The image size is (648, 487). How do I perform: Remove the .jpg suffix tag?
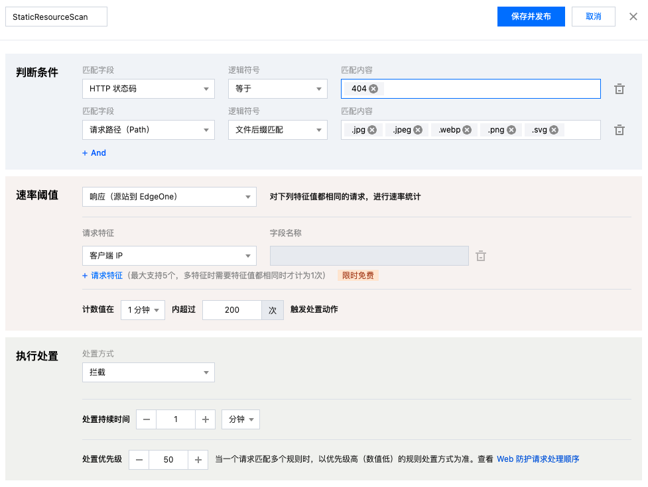tap(372, 130)
